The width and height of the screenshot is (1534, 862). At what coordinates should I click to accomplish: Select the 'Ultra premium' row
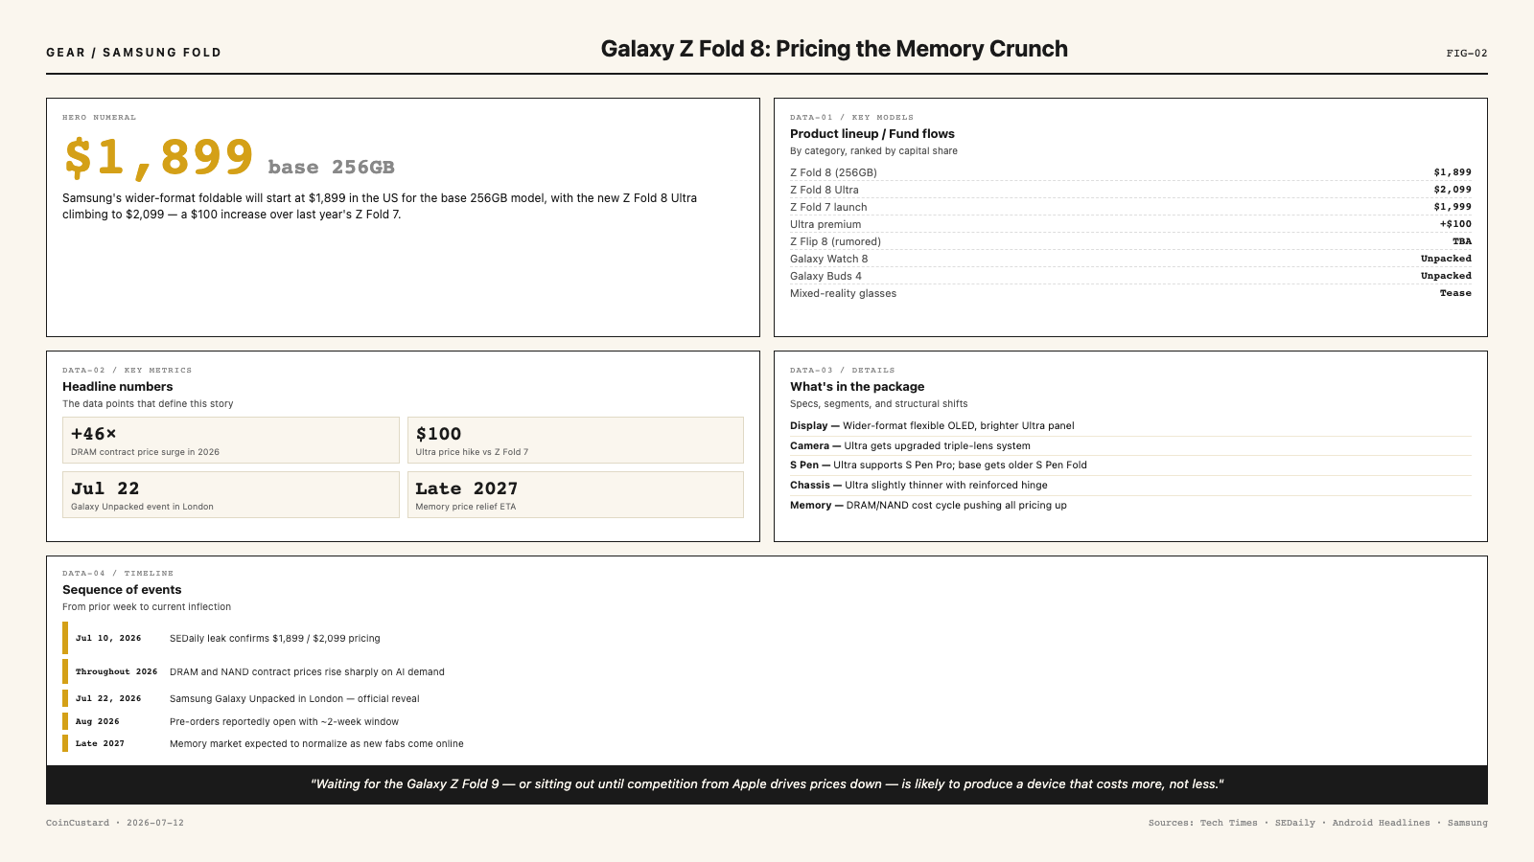click(x=1130, y=224)
